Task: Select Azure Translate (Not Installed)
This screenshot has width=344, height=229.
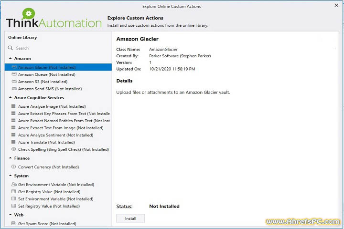Action: point(58,142)
